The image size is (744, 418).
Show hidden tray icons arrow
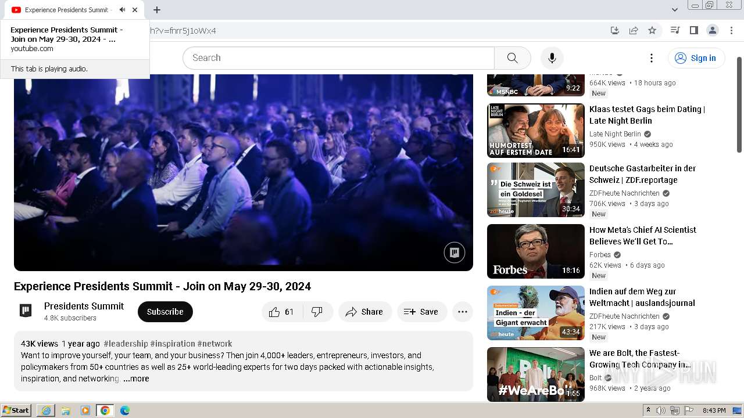point(648,410)
